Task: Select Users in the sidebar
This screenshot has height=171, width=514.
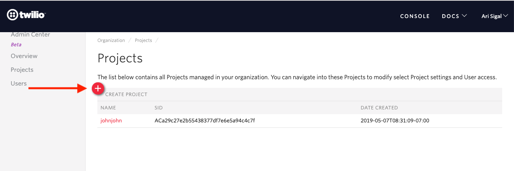Action: [19, 84]
